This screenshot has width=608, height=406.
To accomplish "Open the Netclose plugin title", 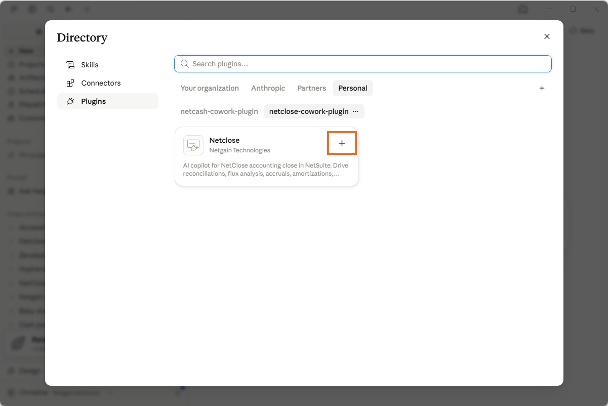I will 224,140.
